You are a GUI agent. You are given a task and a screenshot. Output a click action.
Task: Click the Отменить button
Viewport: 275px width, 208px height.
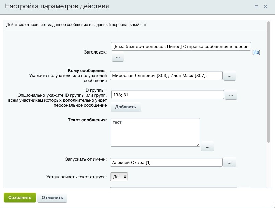point(52,197)
